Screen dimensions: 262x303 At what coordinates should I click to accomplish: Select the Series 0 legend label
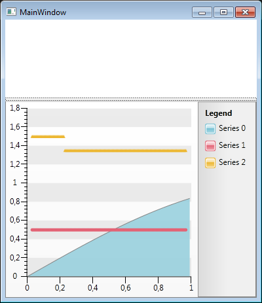click(232, 128)
